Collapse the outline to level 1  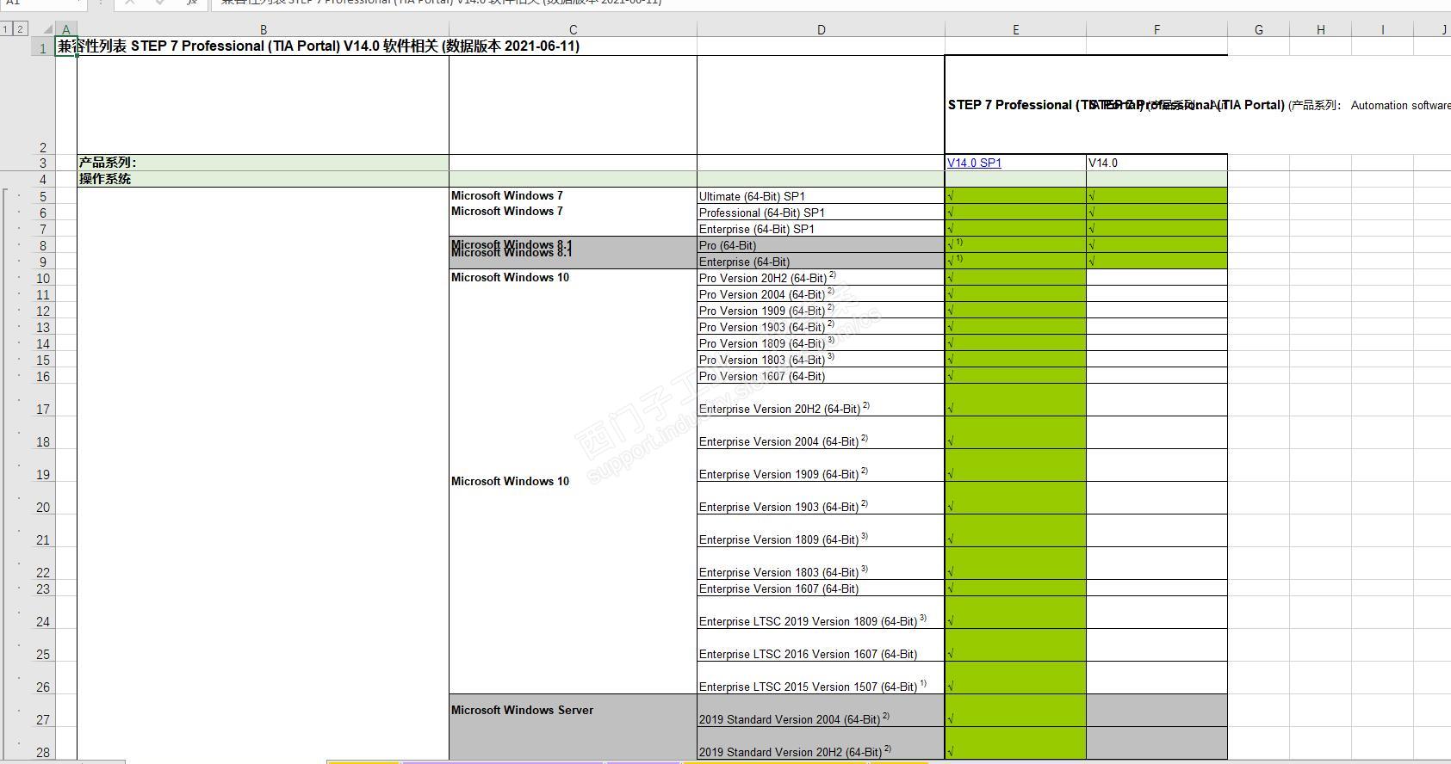coord(6,29)
